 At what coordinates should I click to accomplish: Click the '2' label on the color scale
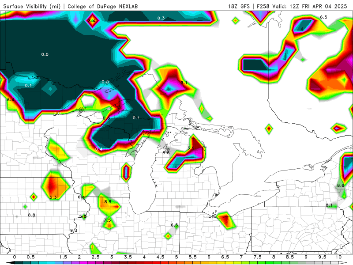(x=79, y=257)
